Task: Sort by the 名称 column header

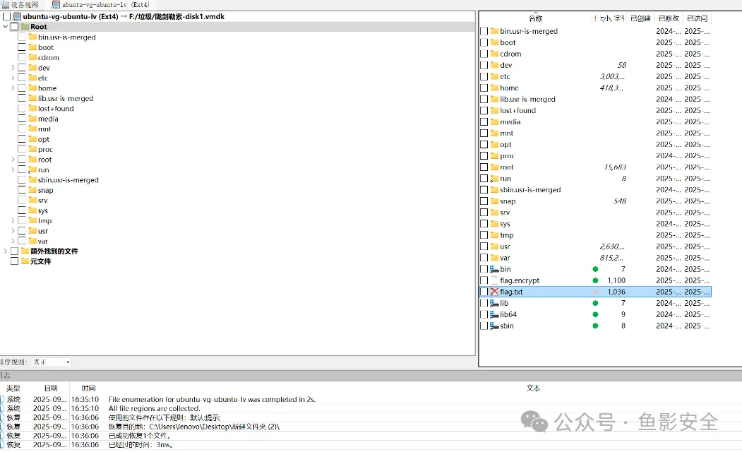Action: coord(535,18)
